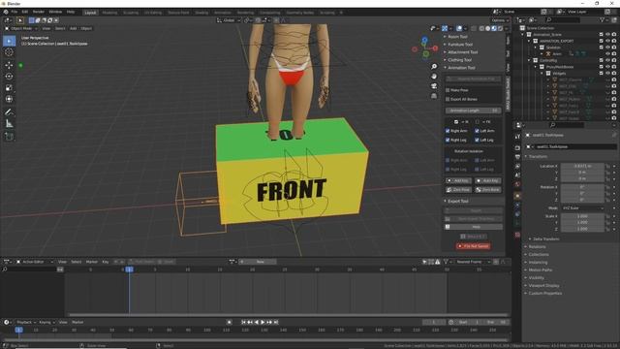Screen dimensions: 620x349
Task: Open the Object properties tab icon
Action: click(x=517, y=196)
